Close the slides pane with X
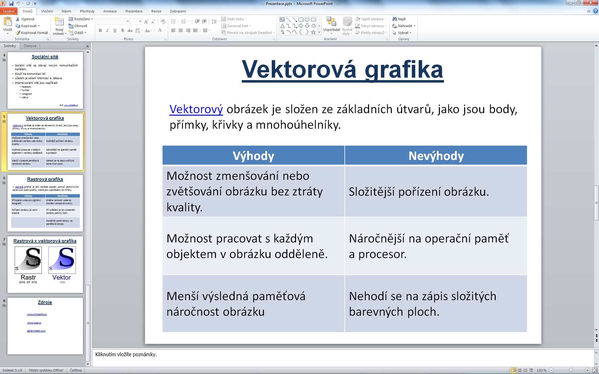The image size is (599, 374). point(87,46)
